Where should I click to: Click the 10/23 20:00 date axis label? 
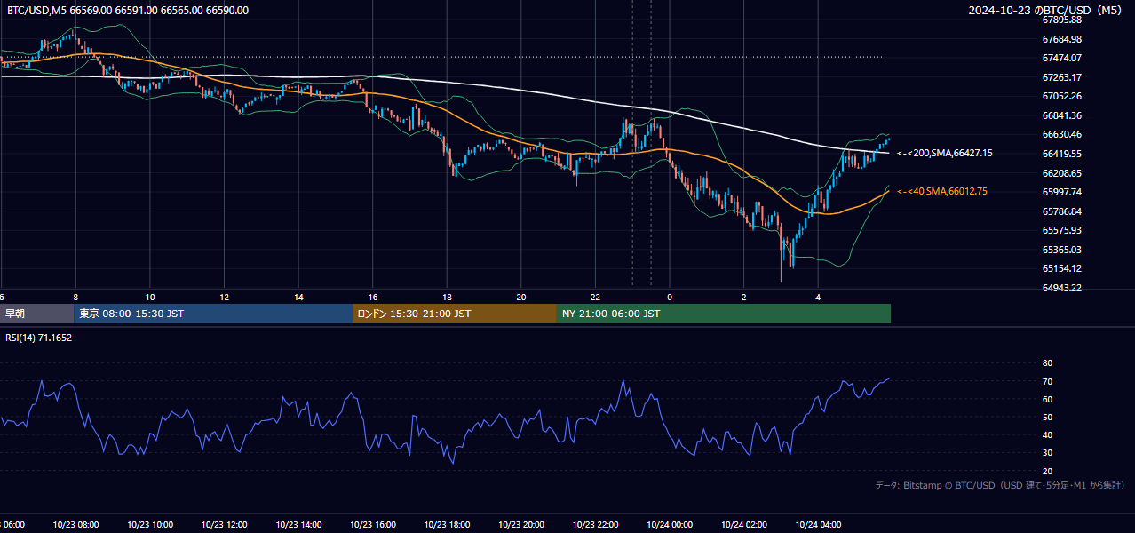click(x=521, y=525)
